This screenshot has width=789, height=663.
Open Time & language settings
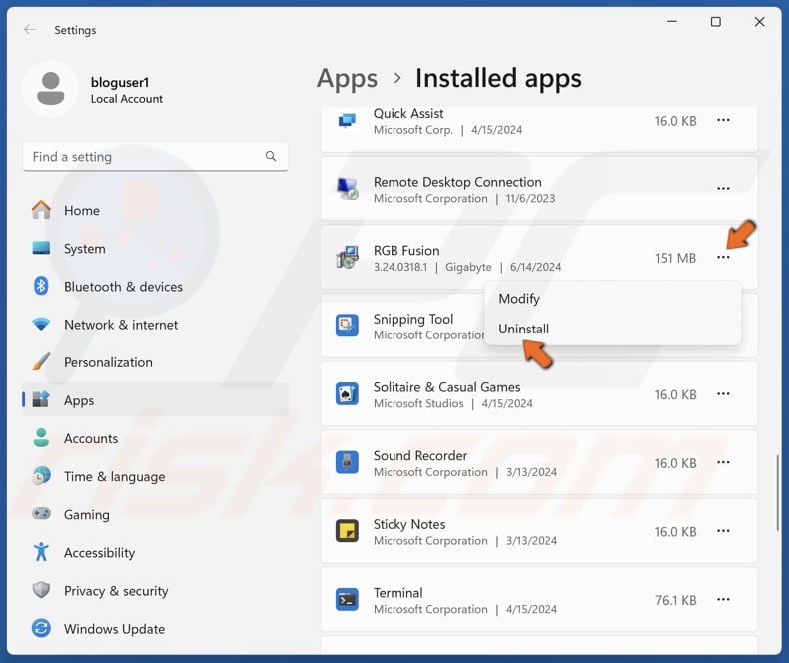tap(156, 476)
